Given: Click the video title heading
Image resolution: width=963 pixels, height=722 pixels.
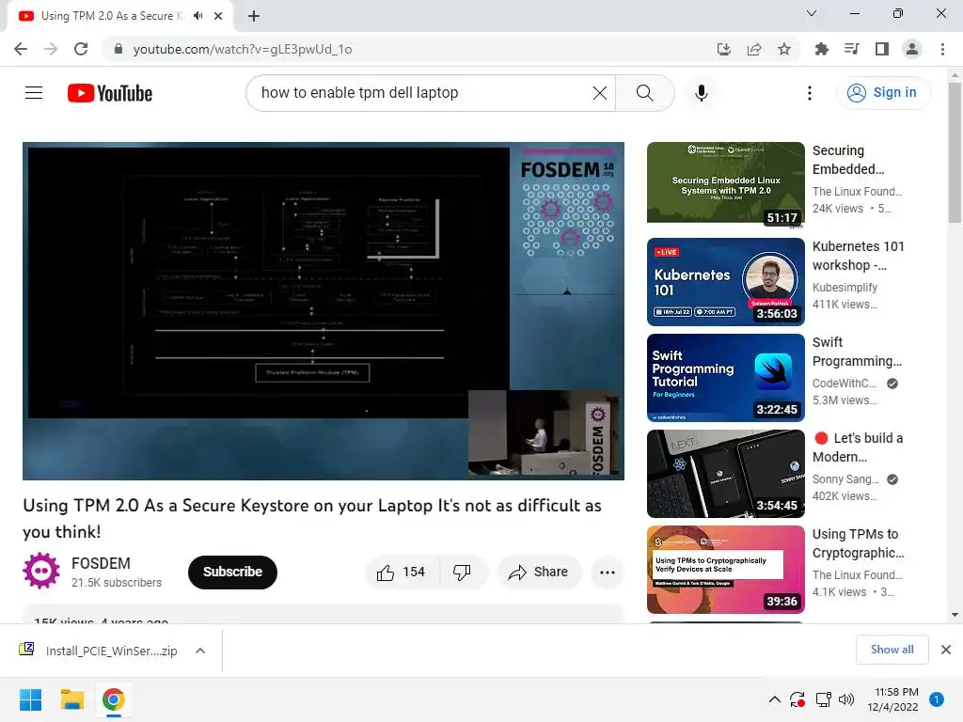Looking at the screenshot, I should 312,518.
